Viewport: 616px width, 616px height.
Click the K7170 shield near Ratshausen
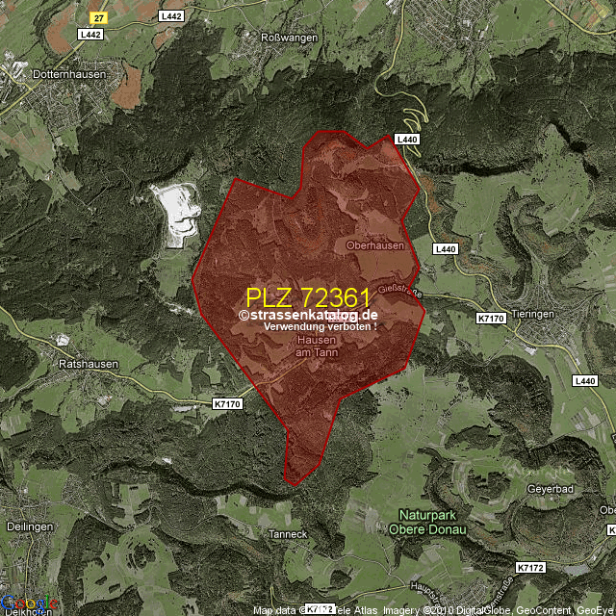tap(226, 405)
